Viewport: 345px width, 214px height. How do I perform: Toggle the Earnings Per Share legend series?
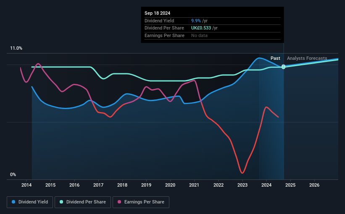(141, 202)
